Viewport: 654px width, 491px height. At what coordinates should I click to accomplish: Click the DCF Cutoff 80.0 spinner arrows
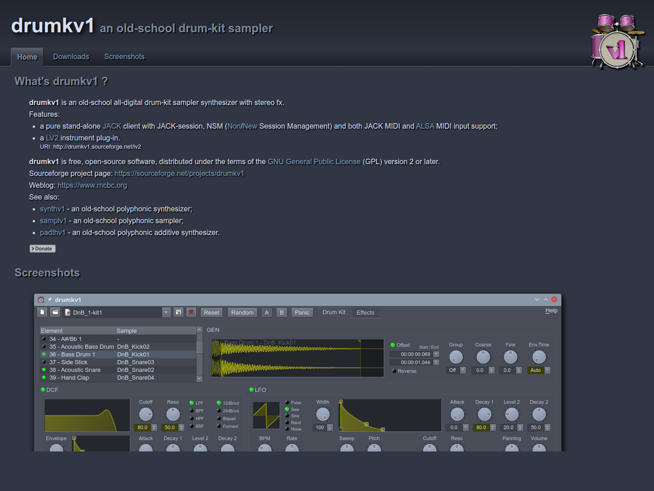coord(154,427)
